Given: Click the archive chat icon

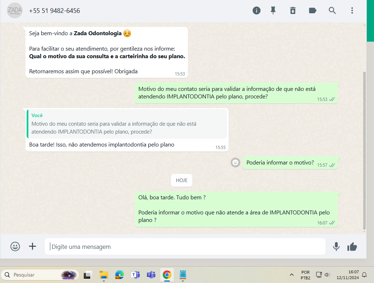Looking at the screenshot, I should 293,10.
